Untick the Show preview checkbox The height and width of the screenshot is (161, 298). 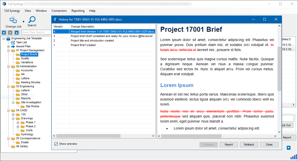pyautogui.click(x=56, y=144)
